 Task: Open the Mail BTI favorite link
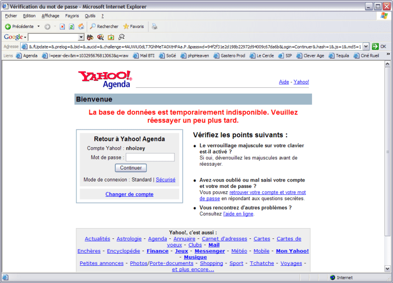144,56
